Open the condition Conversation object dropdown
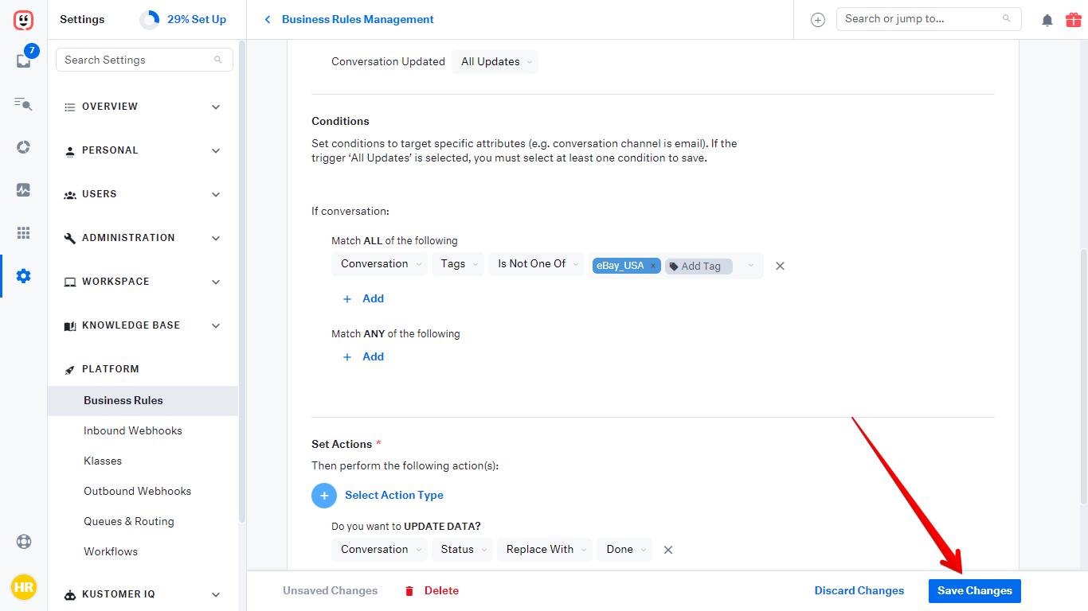 tap(379, 264)
